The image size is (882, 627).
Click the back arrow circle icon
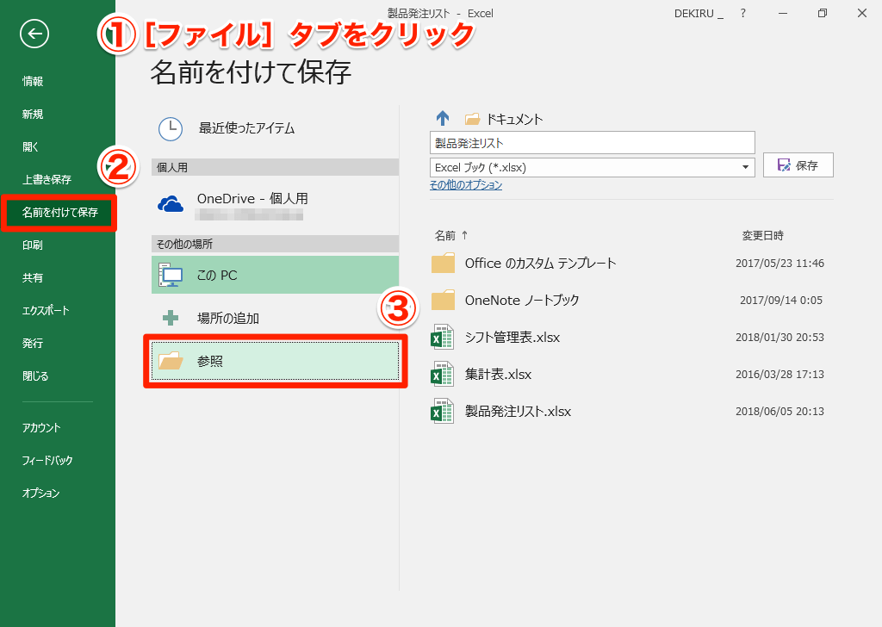pos(34,34)
